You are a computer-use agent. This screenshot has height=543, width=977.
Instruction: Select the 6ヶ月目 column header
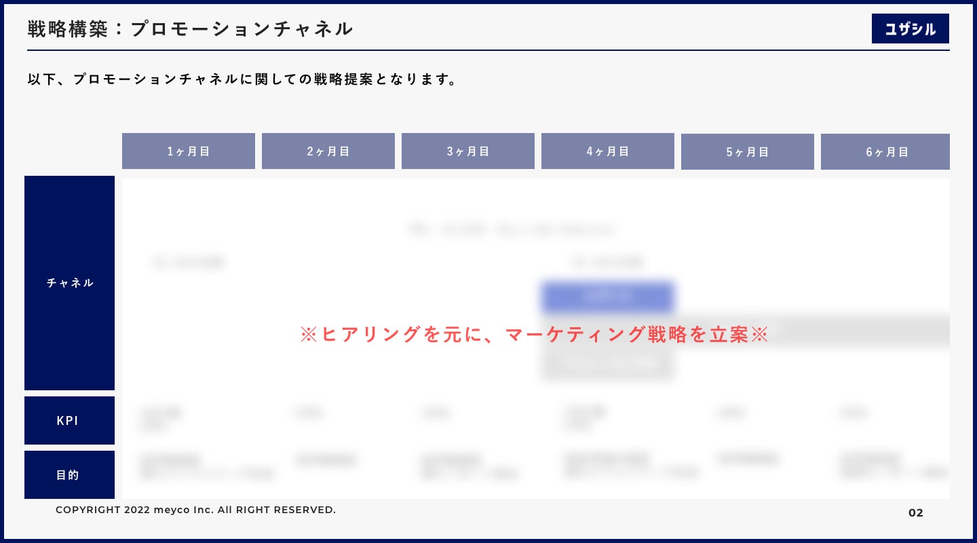pyautogui.click(x=885, y=152)
